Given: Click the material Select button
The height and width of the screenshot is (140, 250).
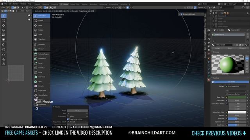Looking at the screenshot, I should [230, 48].
